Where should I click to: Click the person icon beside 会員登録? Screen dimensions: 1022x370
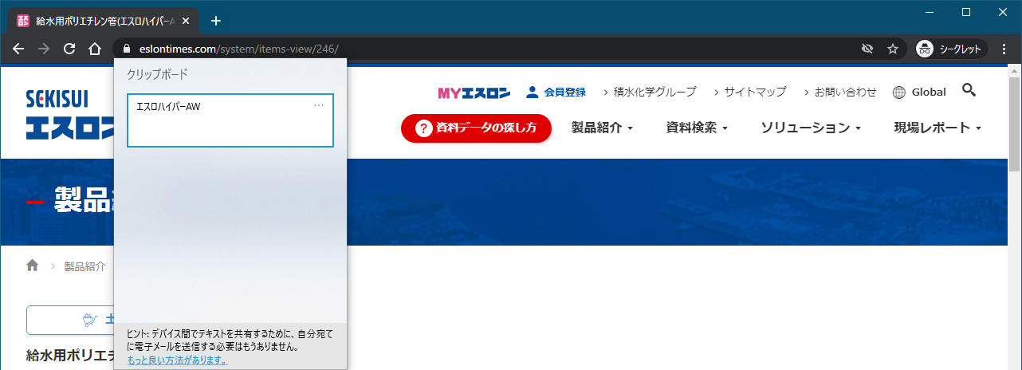533,92
